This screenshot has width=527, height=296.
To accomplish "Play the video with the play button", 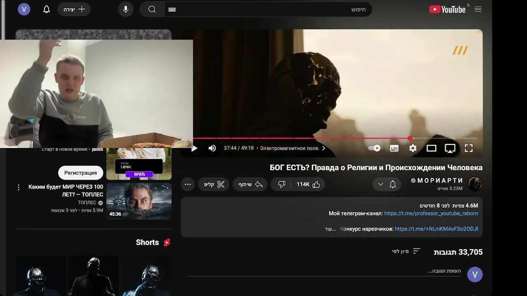I will pyautogui.click(x=195, y=148).
